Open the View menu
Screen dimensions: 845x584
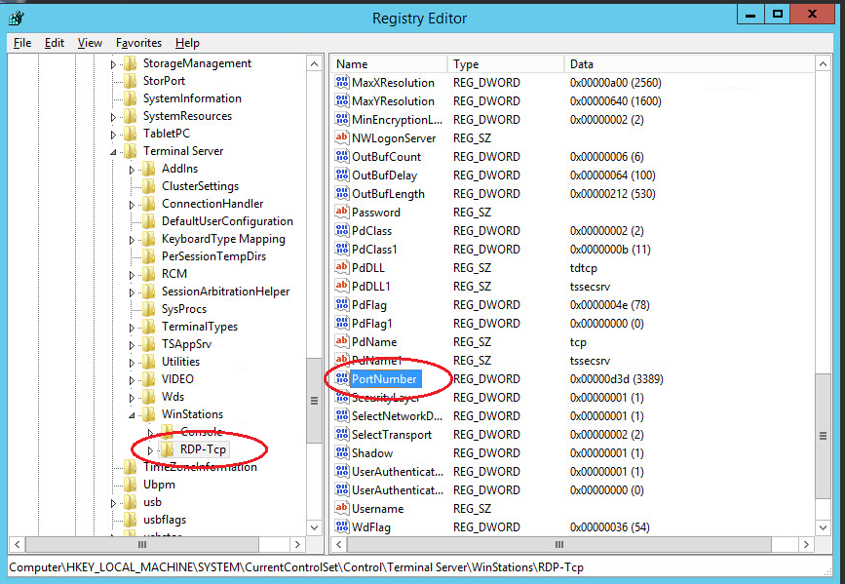pos(90,42)
